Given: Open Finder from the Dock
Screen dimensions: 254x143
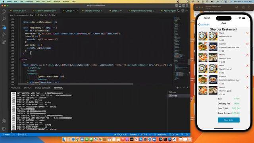Looking at the screenshot, I should click(x=64, y=139).
